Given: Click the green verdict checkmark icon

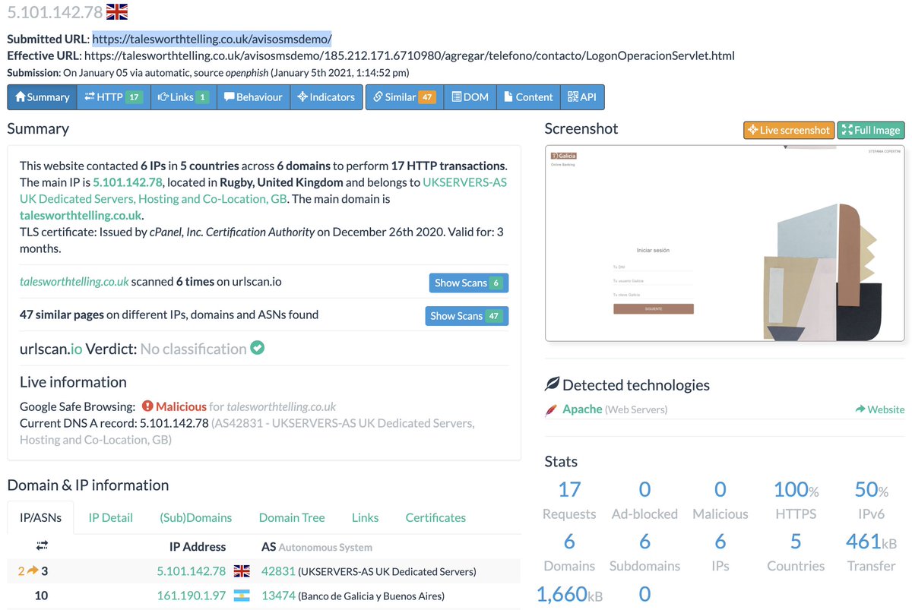Looking at the screenshot, I should (258, 349).
